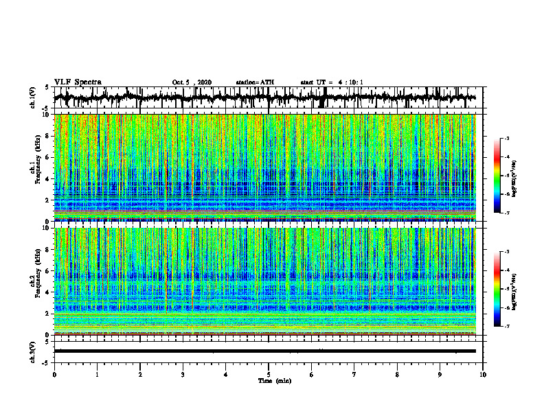This screenshot has height=420, width=544.
Task: Click the "-3" label on ch.1 color scale
Action: (x=506, y=139)
